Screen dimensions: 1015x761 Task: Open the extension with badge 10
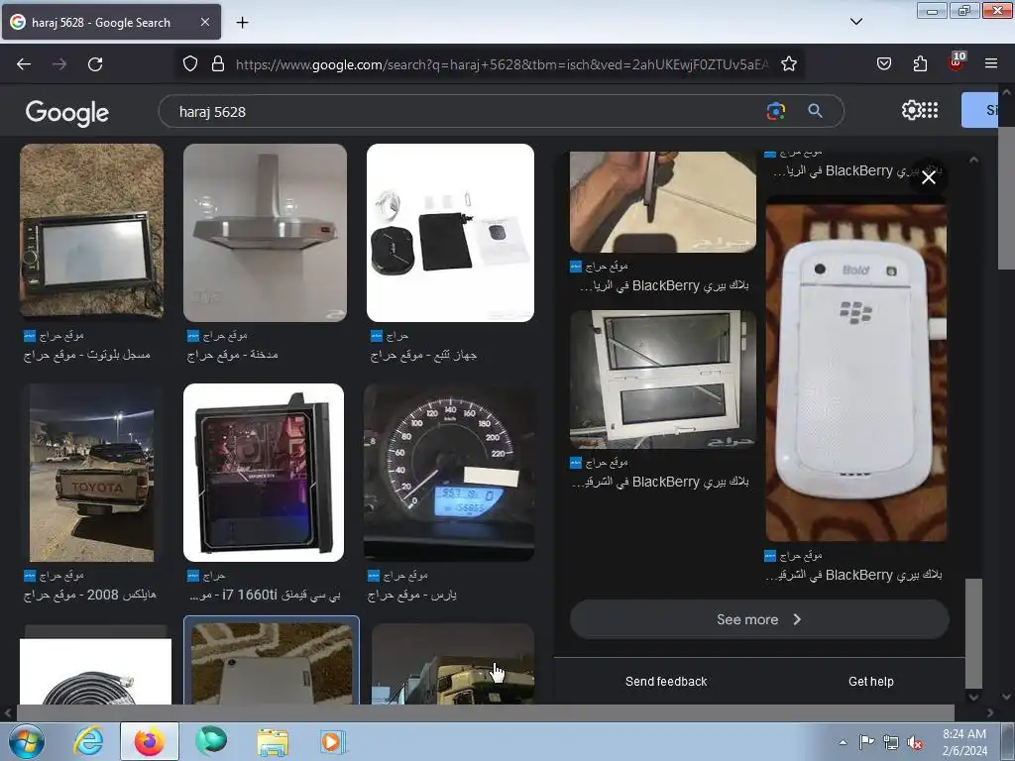pyautogui.click(x=957, y=62)
